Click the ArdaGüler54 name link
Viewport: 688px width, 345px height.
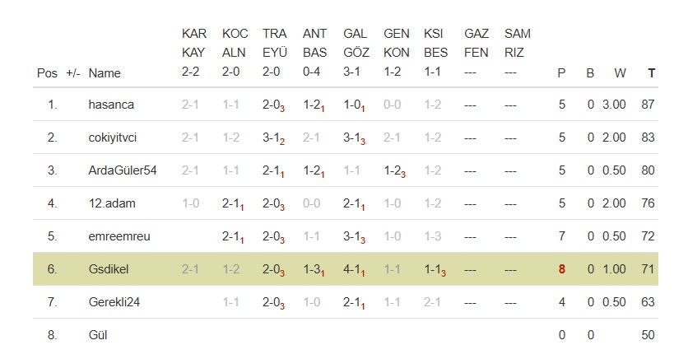(123, 170)
